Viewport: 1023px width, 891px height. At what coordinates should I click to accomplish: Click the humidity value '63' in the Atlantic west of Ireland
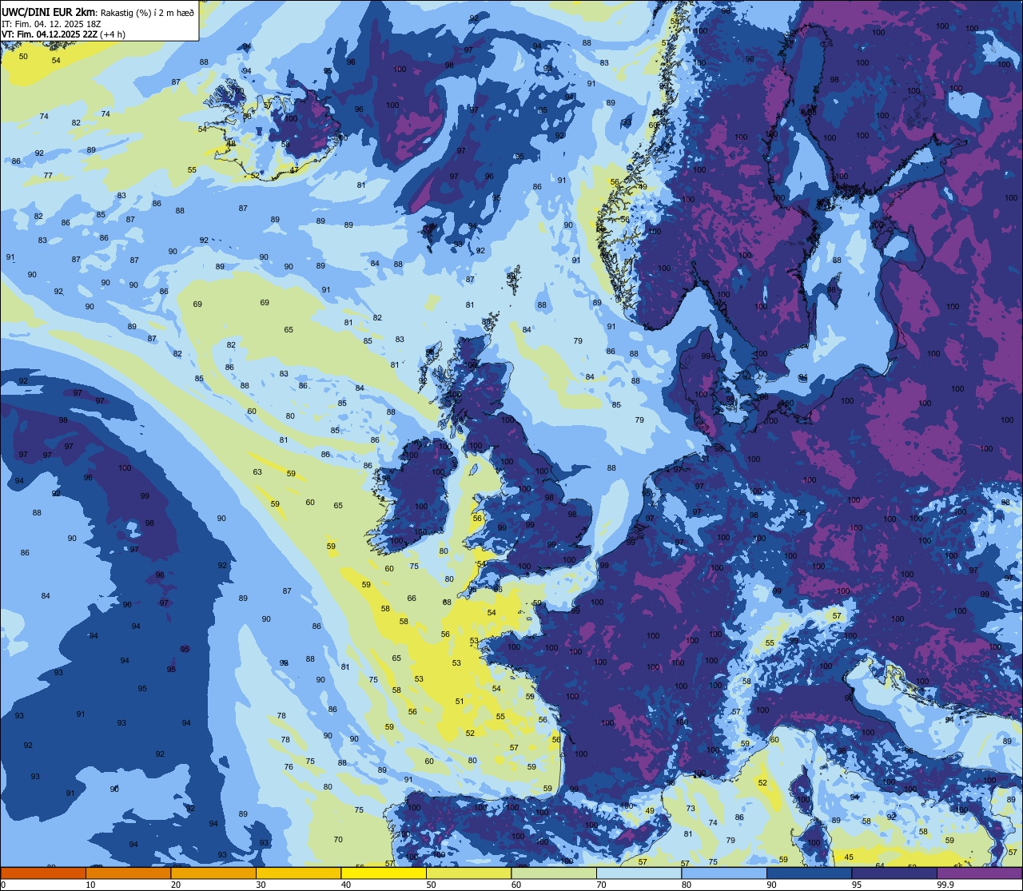[257, 472]
